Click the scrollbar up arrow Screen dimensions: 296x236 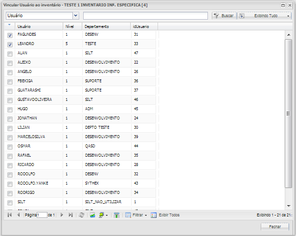289,35
